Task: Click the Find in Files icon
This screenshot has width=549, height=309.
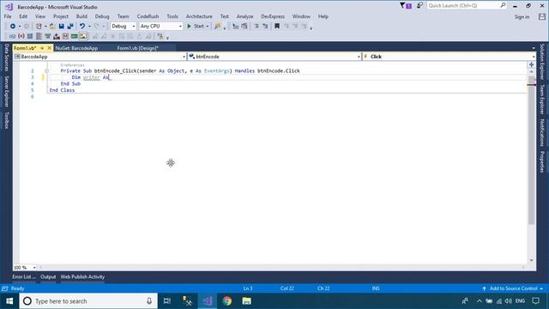Action: click(x=217, y=27)
